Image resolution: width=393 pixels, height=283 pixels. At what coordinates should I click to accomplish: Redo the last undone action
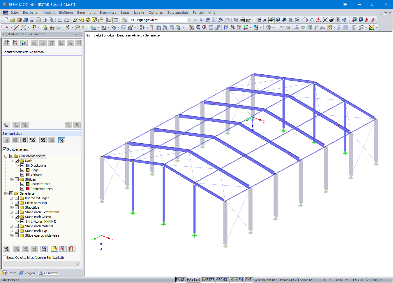(x=66, y=20)
